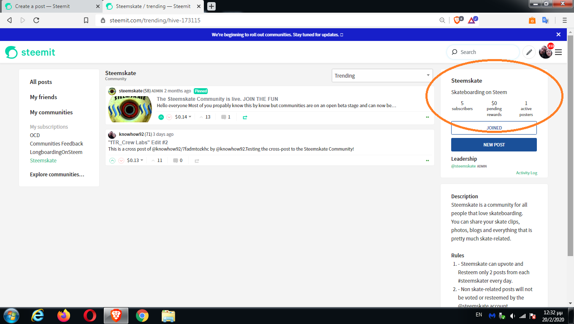
Task: Downvote the fTR_Crew Labs Edit #2 post
Action: (x=121, y=160)
